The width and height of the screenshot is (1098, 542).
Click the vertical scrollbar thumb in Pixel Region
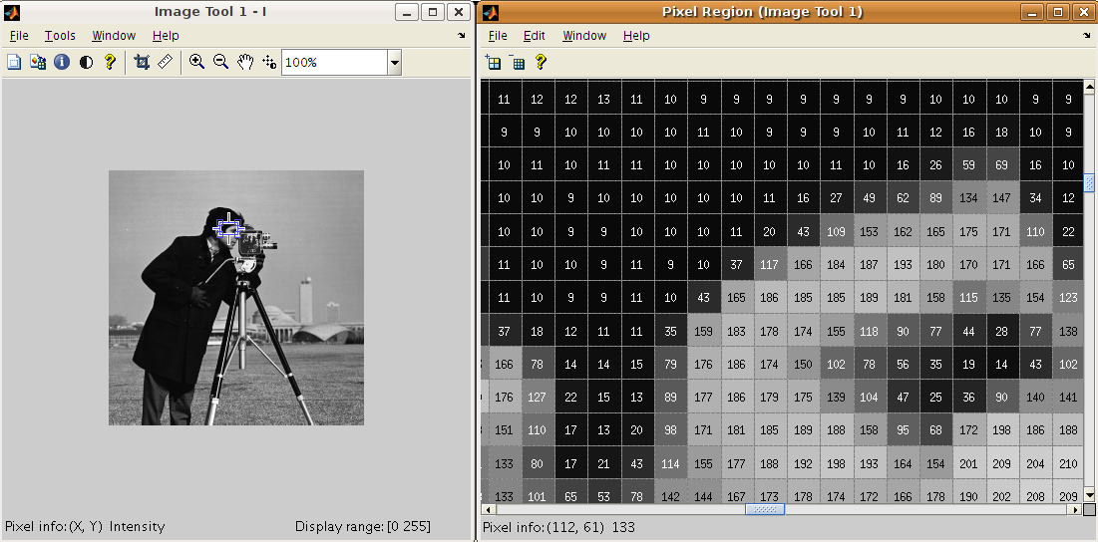pyautogui.click(x=1089, y=182)
